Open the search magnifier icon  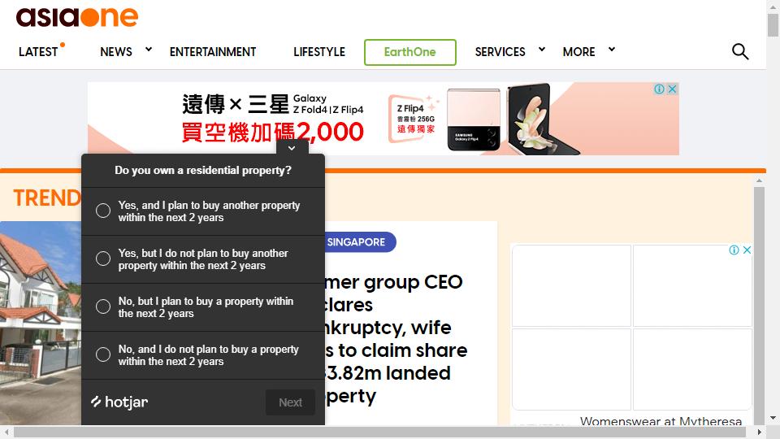pos(739,51)
